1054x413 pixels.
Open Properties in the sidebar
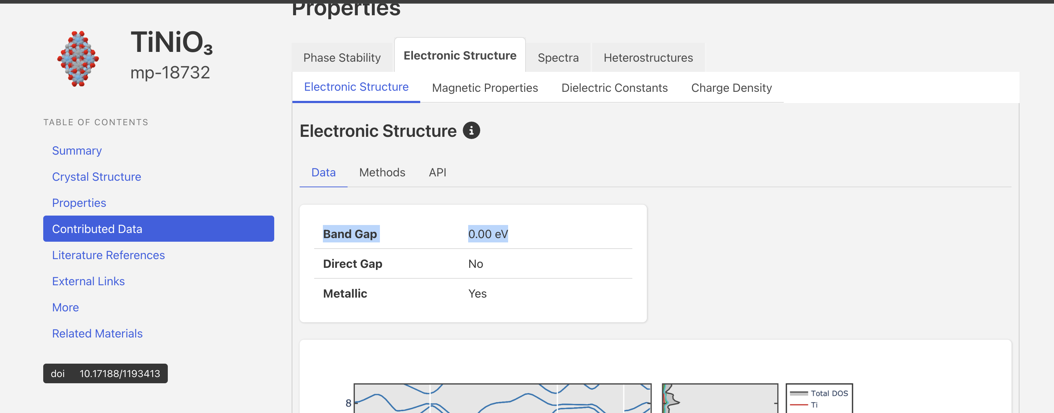(79, 203)
